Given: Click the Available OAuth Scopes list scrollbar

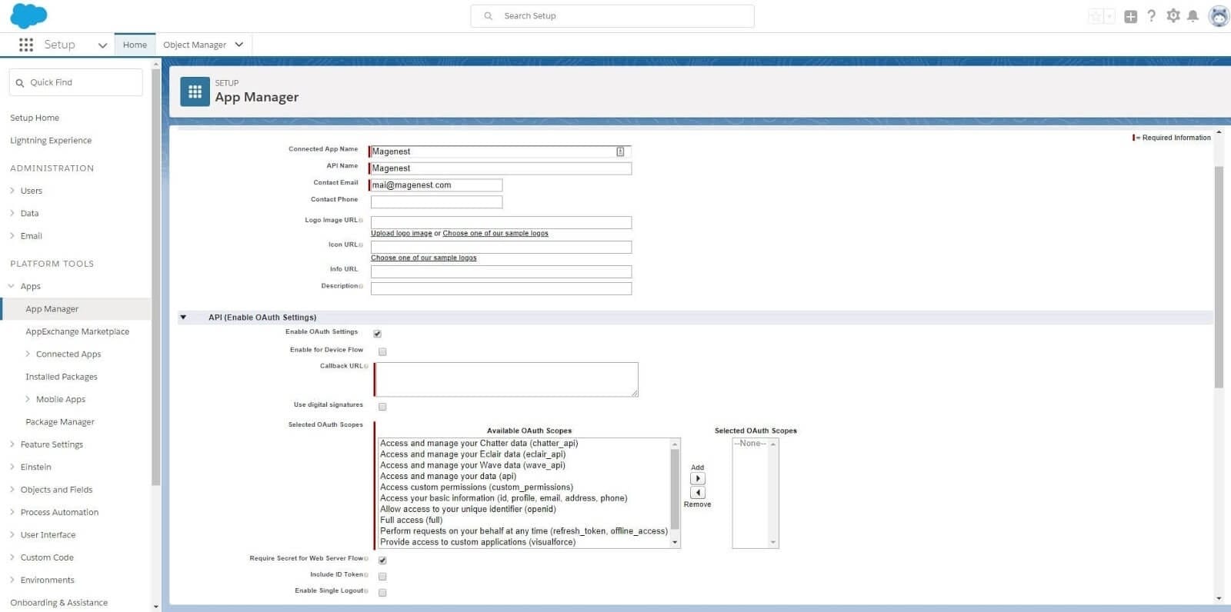Looking at the screenshot, I should pos(675,490).
